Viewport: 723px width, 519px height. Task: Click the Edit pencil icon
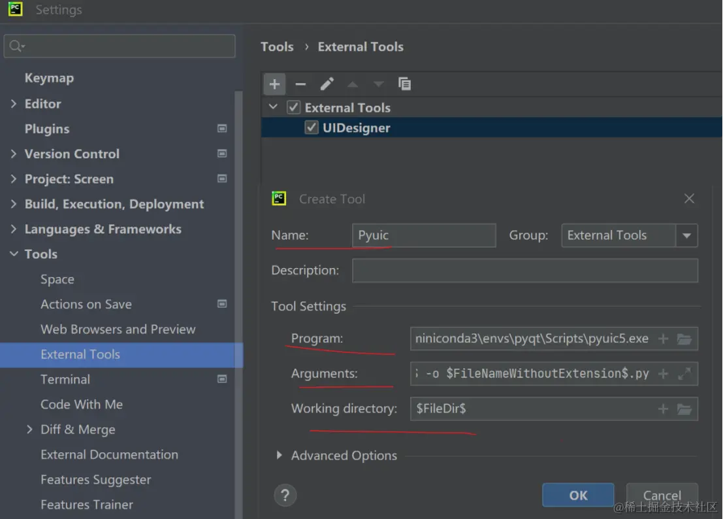(327, 84)
